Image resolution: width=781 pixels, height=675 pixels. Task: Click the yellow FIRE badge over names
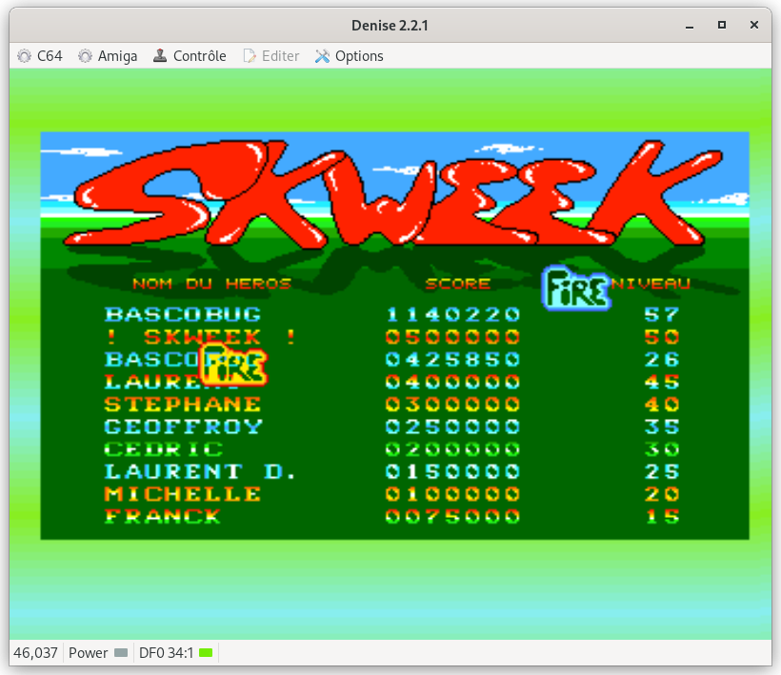pos(233,366)
